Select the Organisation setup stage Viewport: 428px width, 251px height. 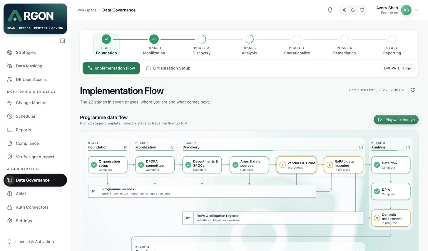click(x=108, y=165)
